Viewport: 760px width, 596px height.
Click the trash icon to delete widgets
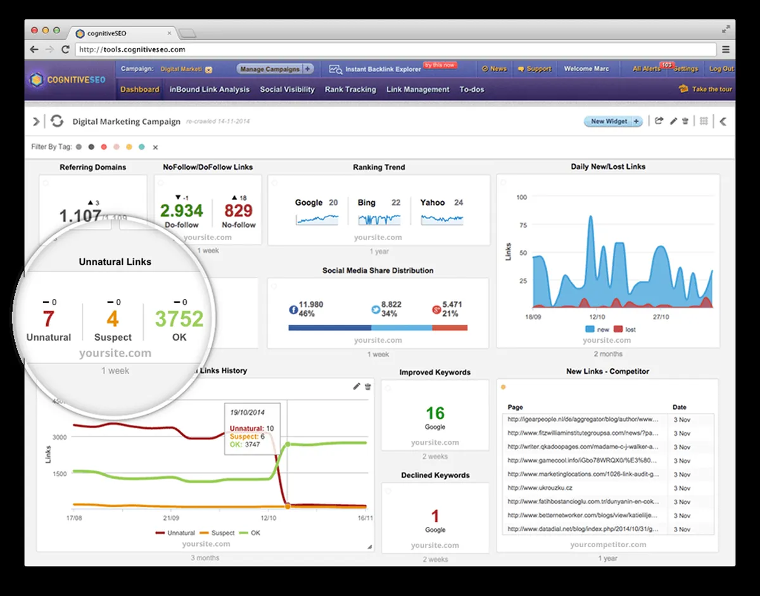(687, 121)
